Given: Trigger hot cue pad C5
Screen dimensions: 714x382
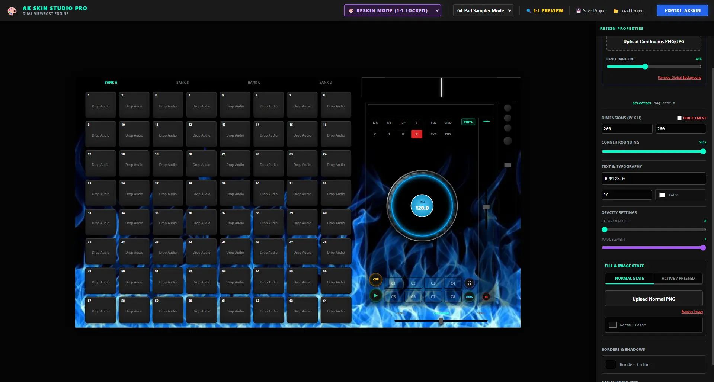Looking at the screenshot, I should [x=393, y=297].
